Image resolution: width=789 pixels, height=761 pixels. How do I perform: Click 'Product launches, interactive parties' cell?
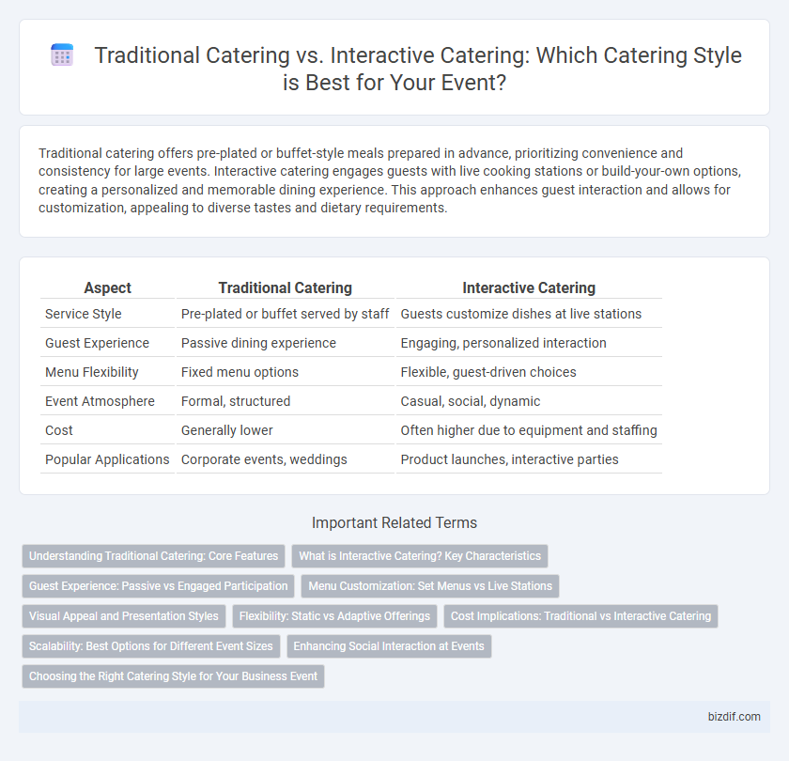pyautogui.click(x=529, y=460)
